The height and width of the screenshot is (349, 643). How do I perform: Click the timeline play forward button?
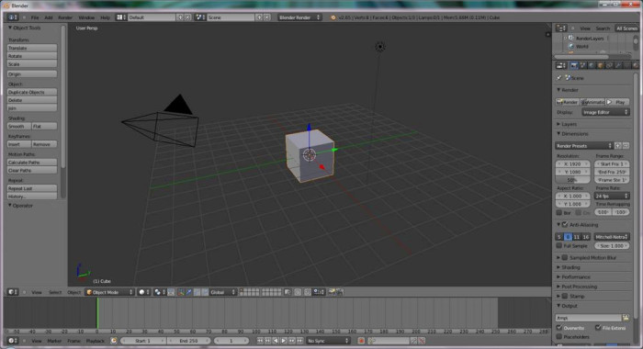284,341
